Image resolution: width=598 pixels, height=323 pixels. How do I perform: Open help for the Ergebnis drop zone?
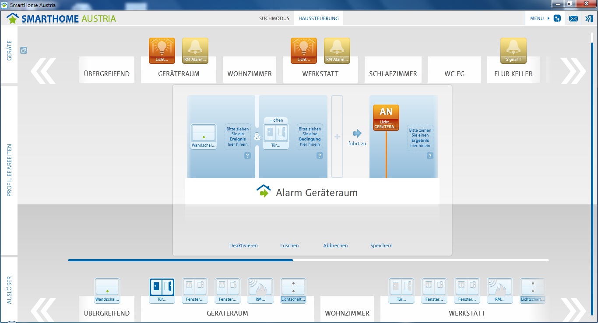click(430, 155)
